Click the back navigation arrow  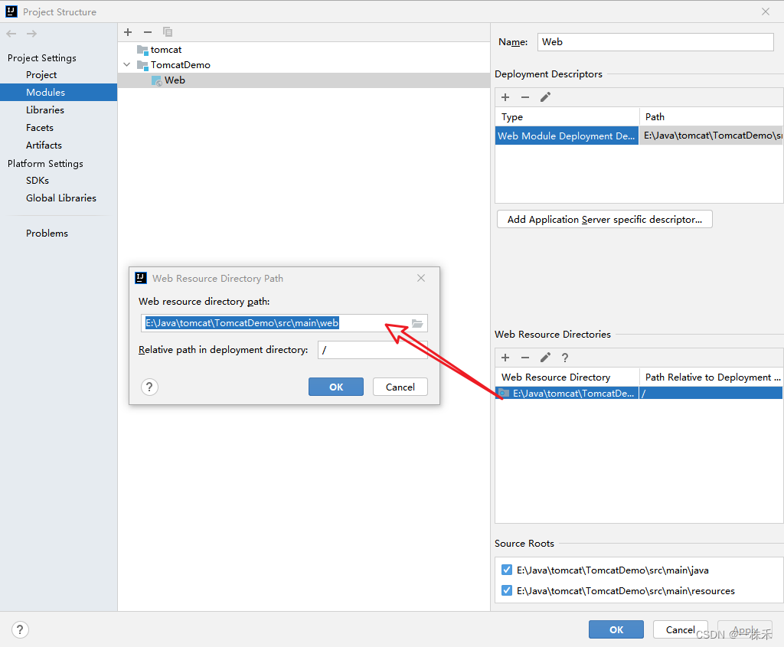(x=11, y=34)
